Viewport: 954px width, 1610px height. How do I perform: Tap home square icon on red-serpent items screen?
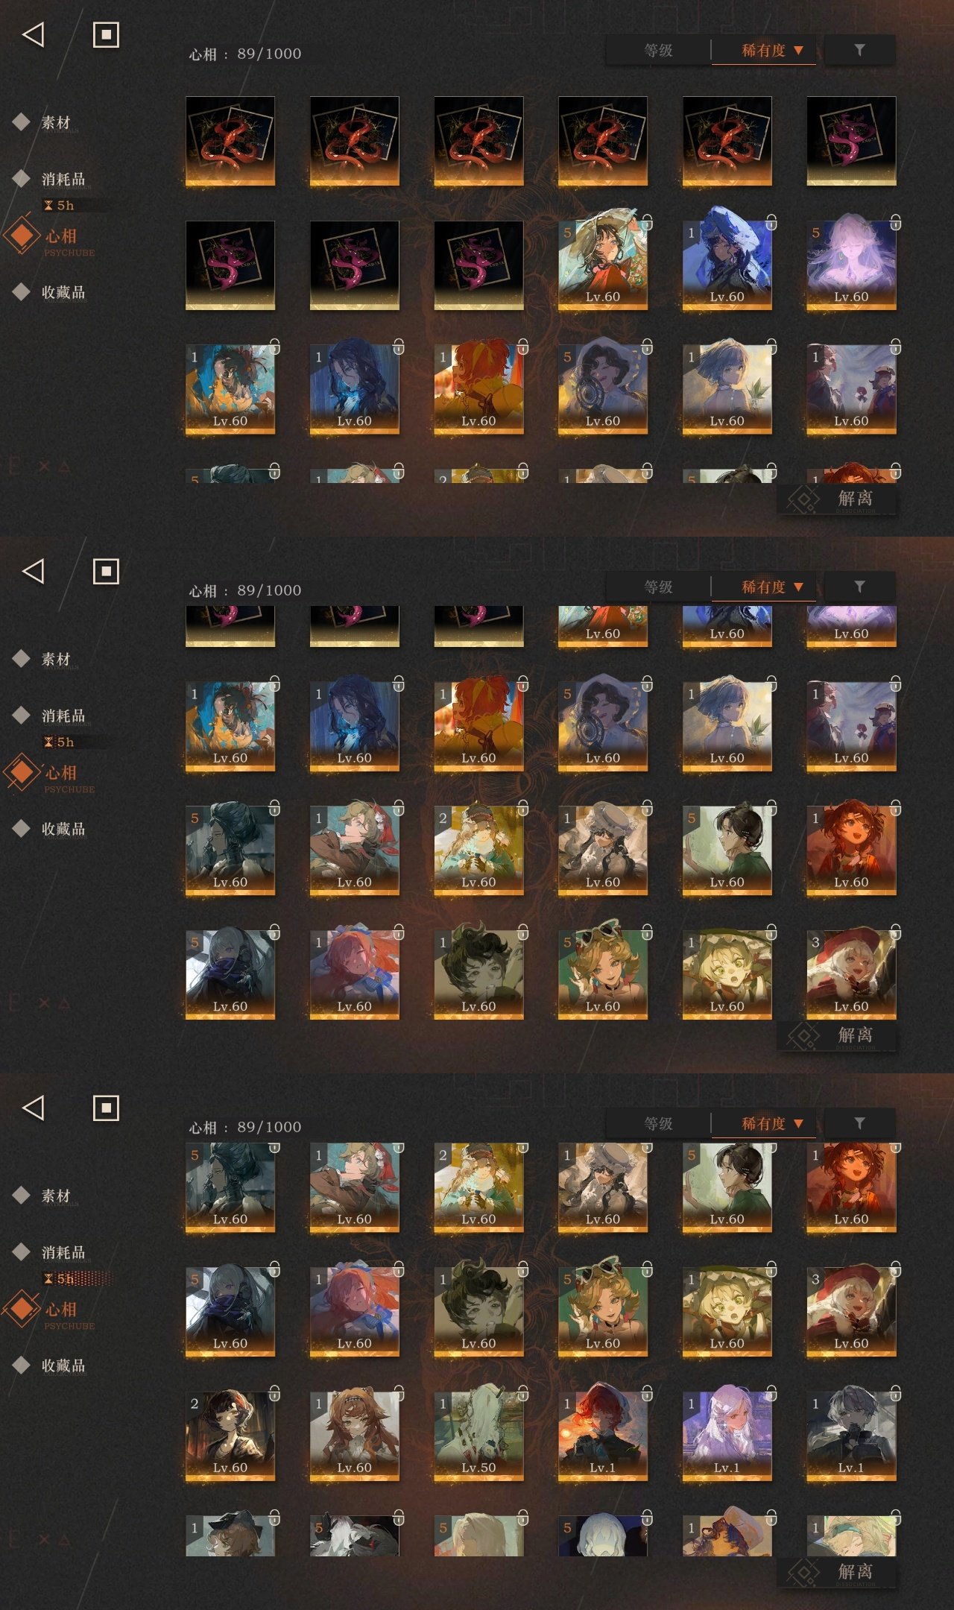[106, 34]
